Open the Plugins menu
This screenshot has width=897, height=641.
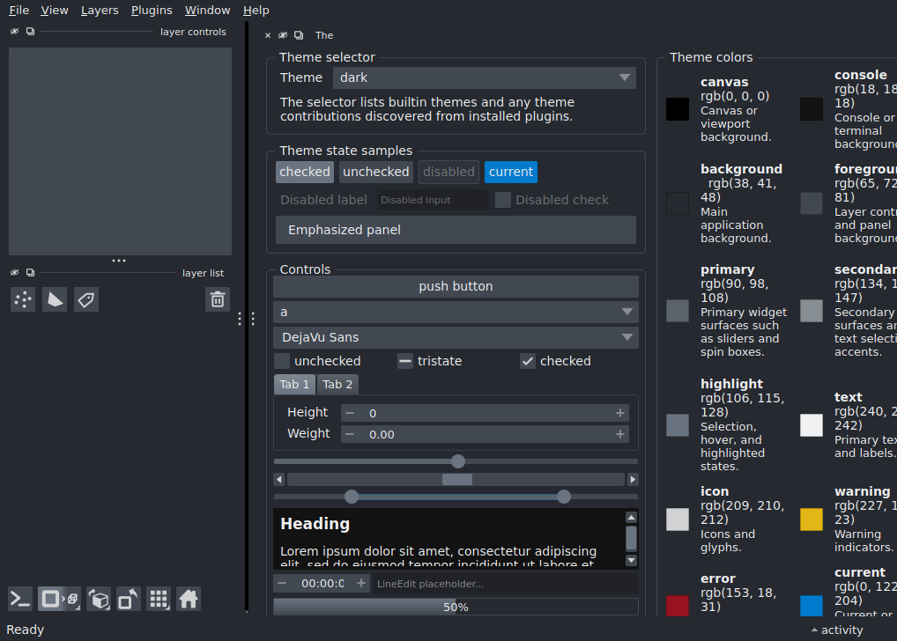[x=152, y=11]
